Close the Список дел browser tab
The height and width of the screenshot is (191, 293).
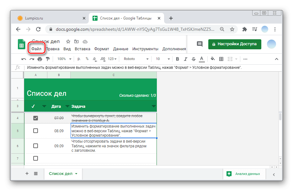pyautogui.click(x=159, y=18)
